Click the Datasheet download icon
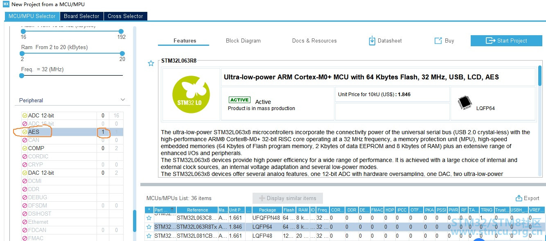The height and width of the screenshot is (241, 546). coord(372,41)
